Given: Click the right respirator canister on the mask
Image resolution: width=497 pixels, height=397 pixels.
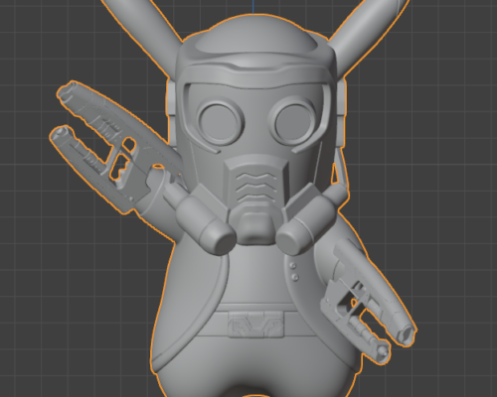Looking at the screenshot, I should pos(306,225).
